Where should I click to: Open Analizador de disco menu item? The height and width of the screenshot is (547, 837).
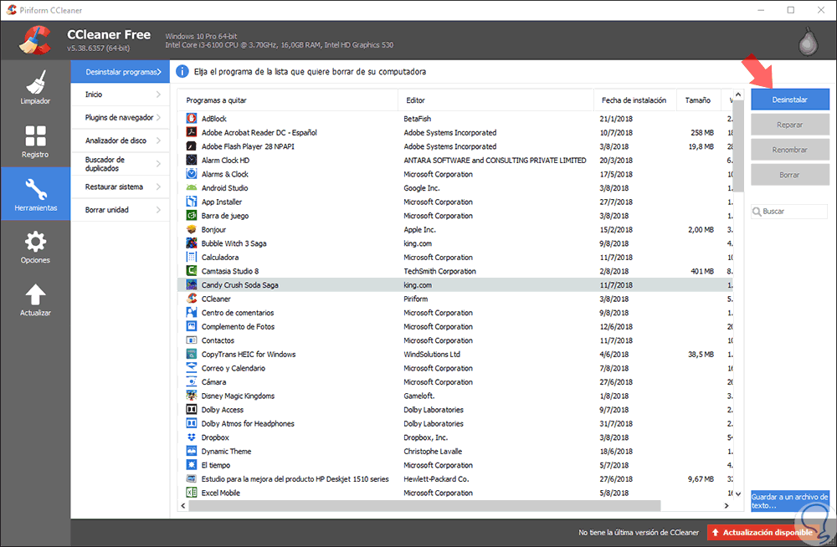pyautogui.click(x=116, y=141)
